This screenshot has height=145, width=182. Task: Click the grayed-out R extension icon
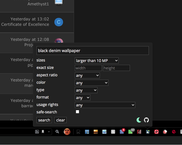78,132
